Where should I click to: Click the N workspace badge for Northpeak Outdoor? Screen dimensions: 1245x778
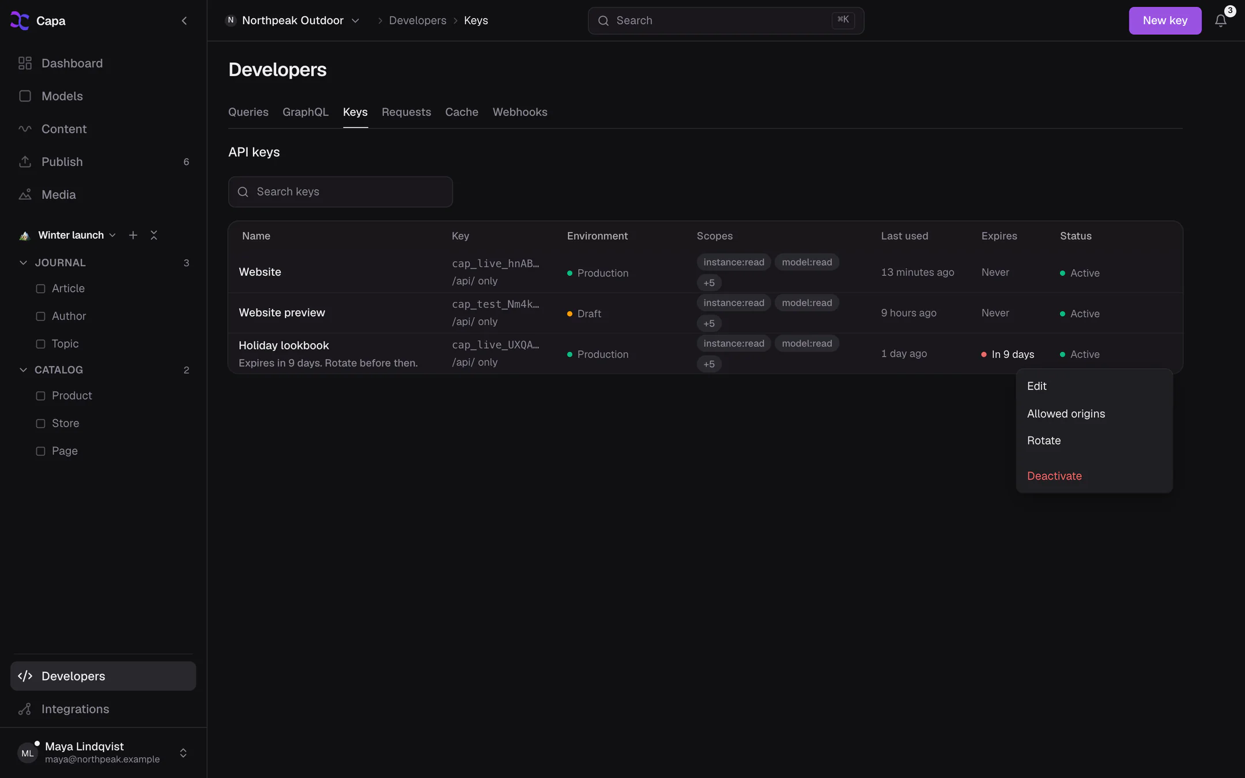[x=231, y=20]
